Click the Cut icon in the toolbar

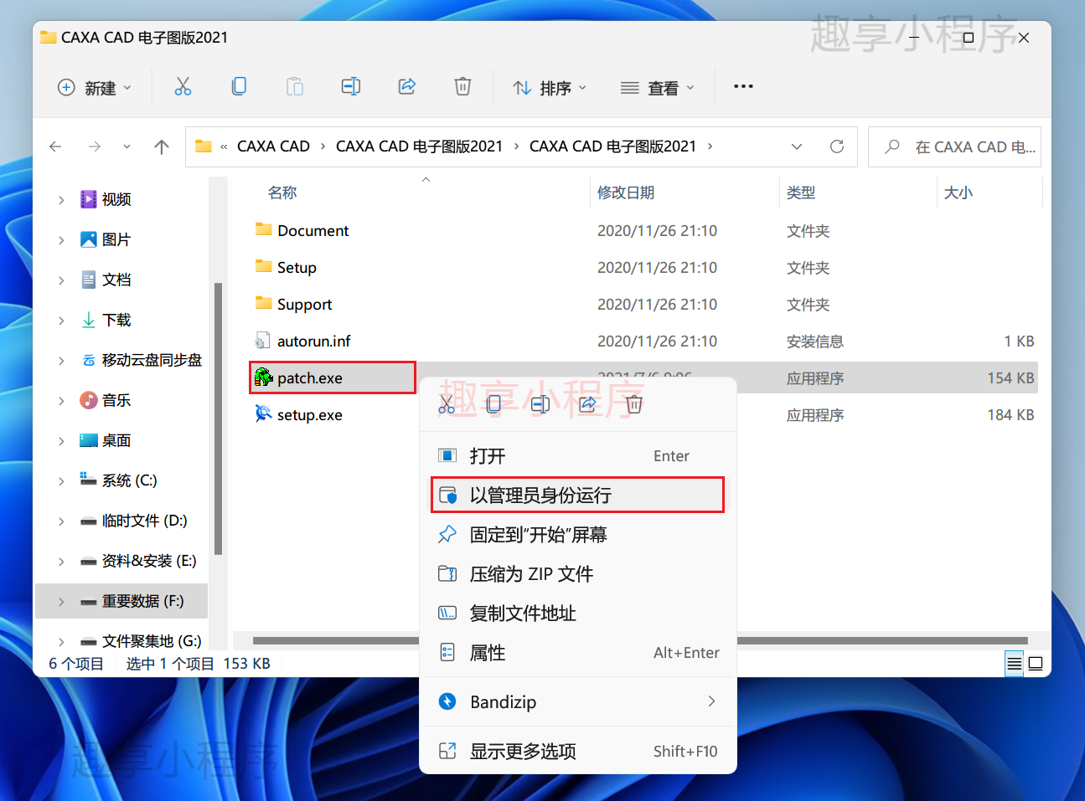point(183,86)
